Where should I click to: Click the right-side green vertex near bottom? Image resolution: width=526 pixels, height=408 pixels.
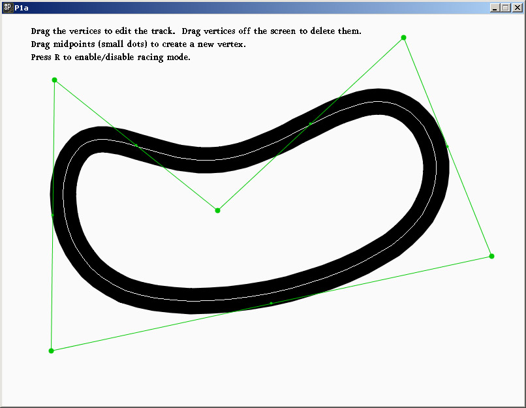(492, 257)
